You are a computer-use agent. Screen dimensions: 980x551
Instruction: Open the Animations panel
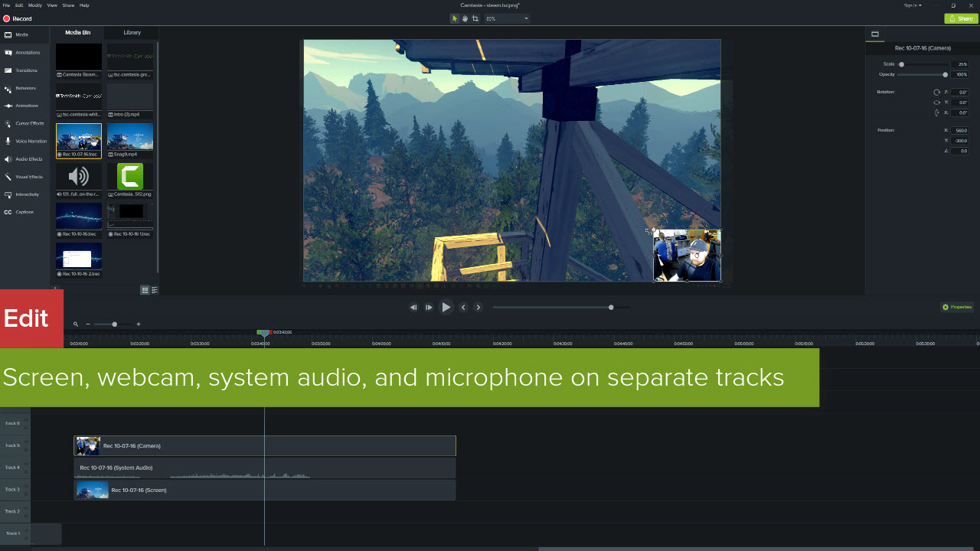point(23,105)
